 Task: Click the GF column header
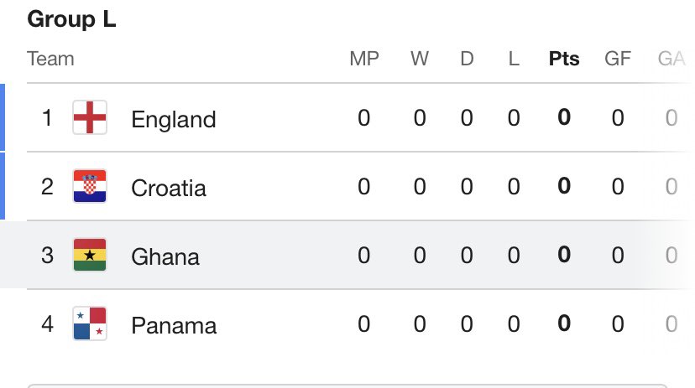618,59
